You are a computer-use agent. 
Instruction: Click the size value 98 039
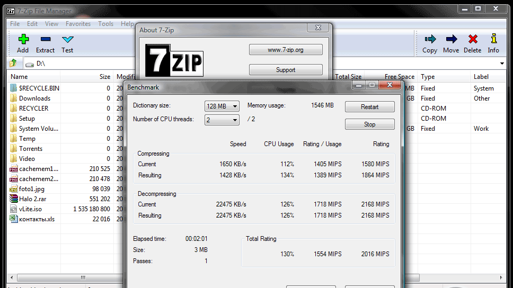pyautogui.click(x=101, y=189)
